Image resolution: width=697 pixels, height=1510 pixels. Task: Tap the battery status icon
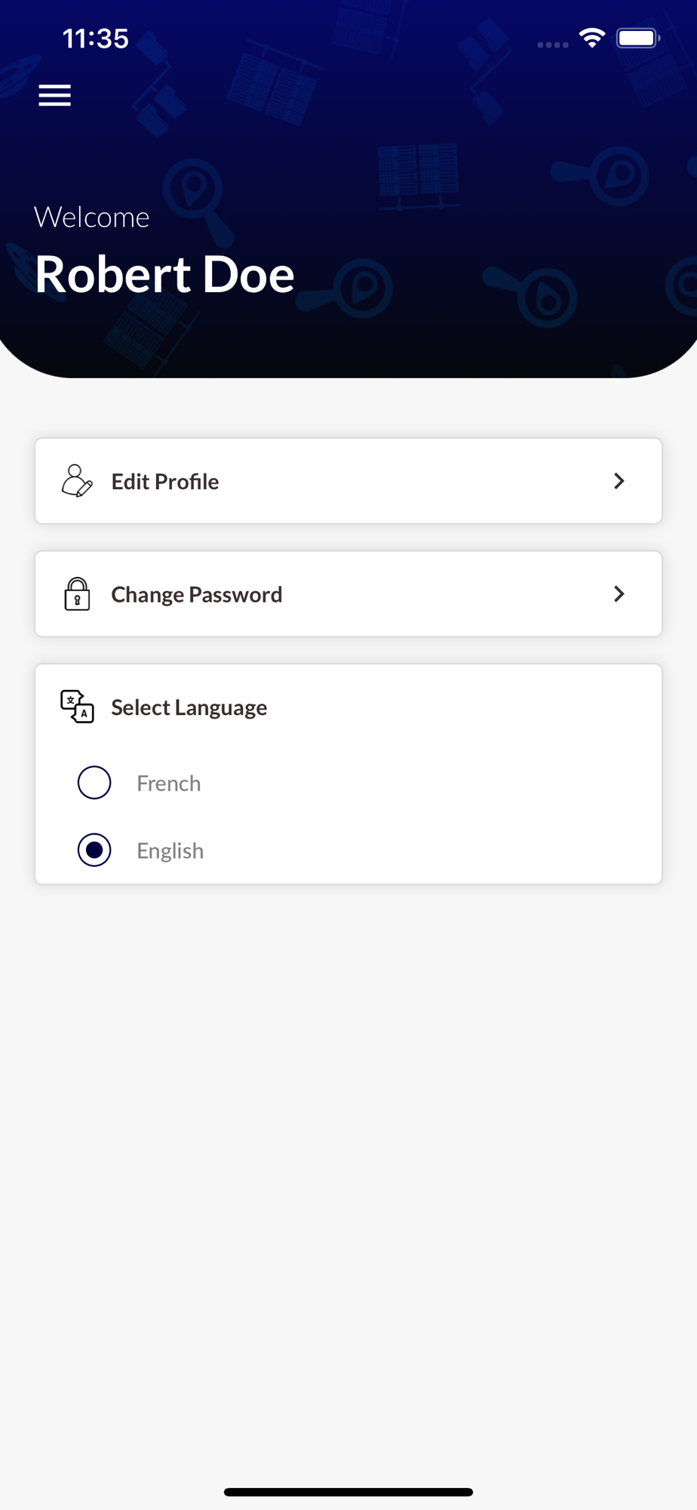pyautogui.click(x=638, y=38)
